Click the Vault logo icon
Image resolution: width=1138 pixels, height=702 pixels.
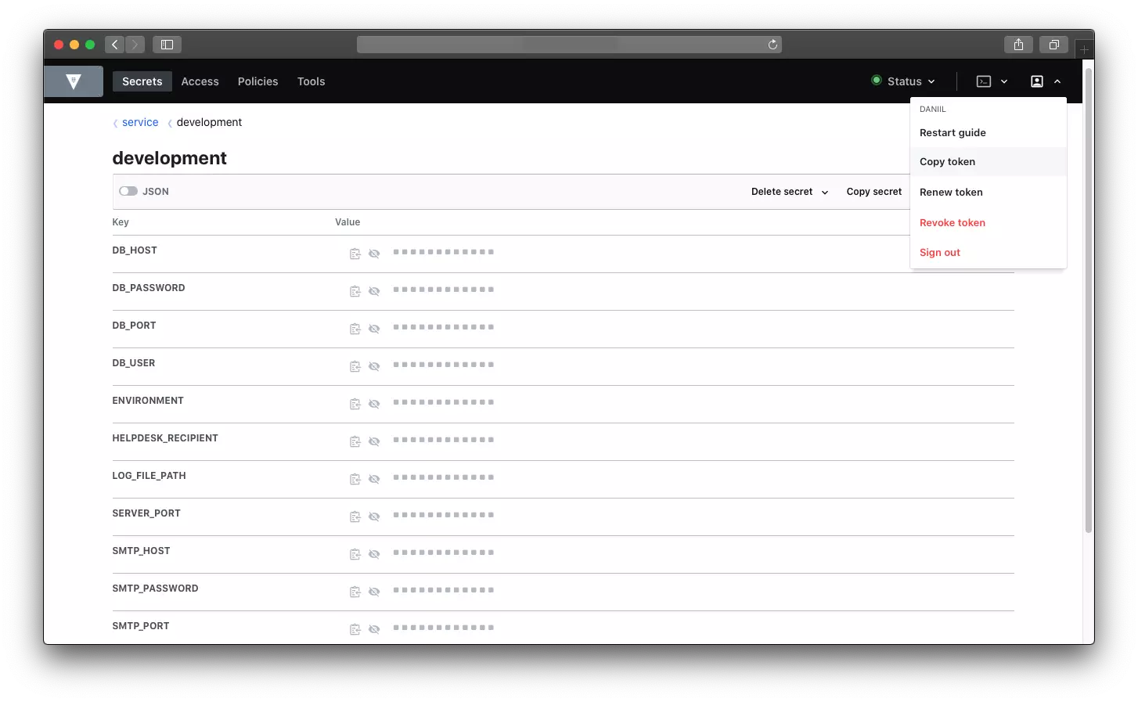74,81
